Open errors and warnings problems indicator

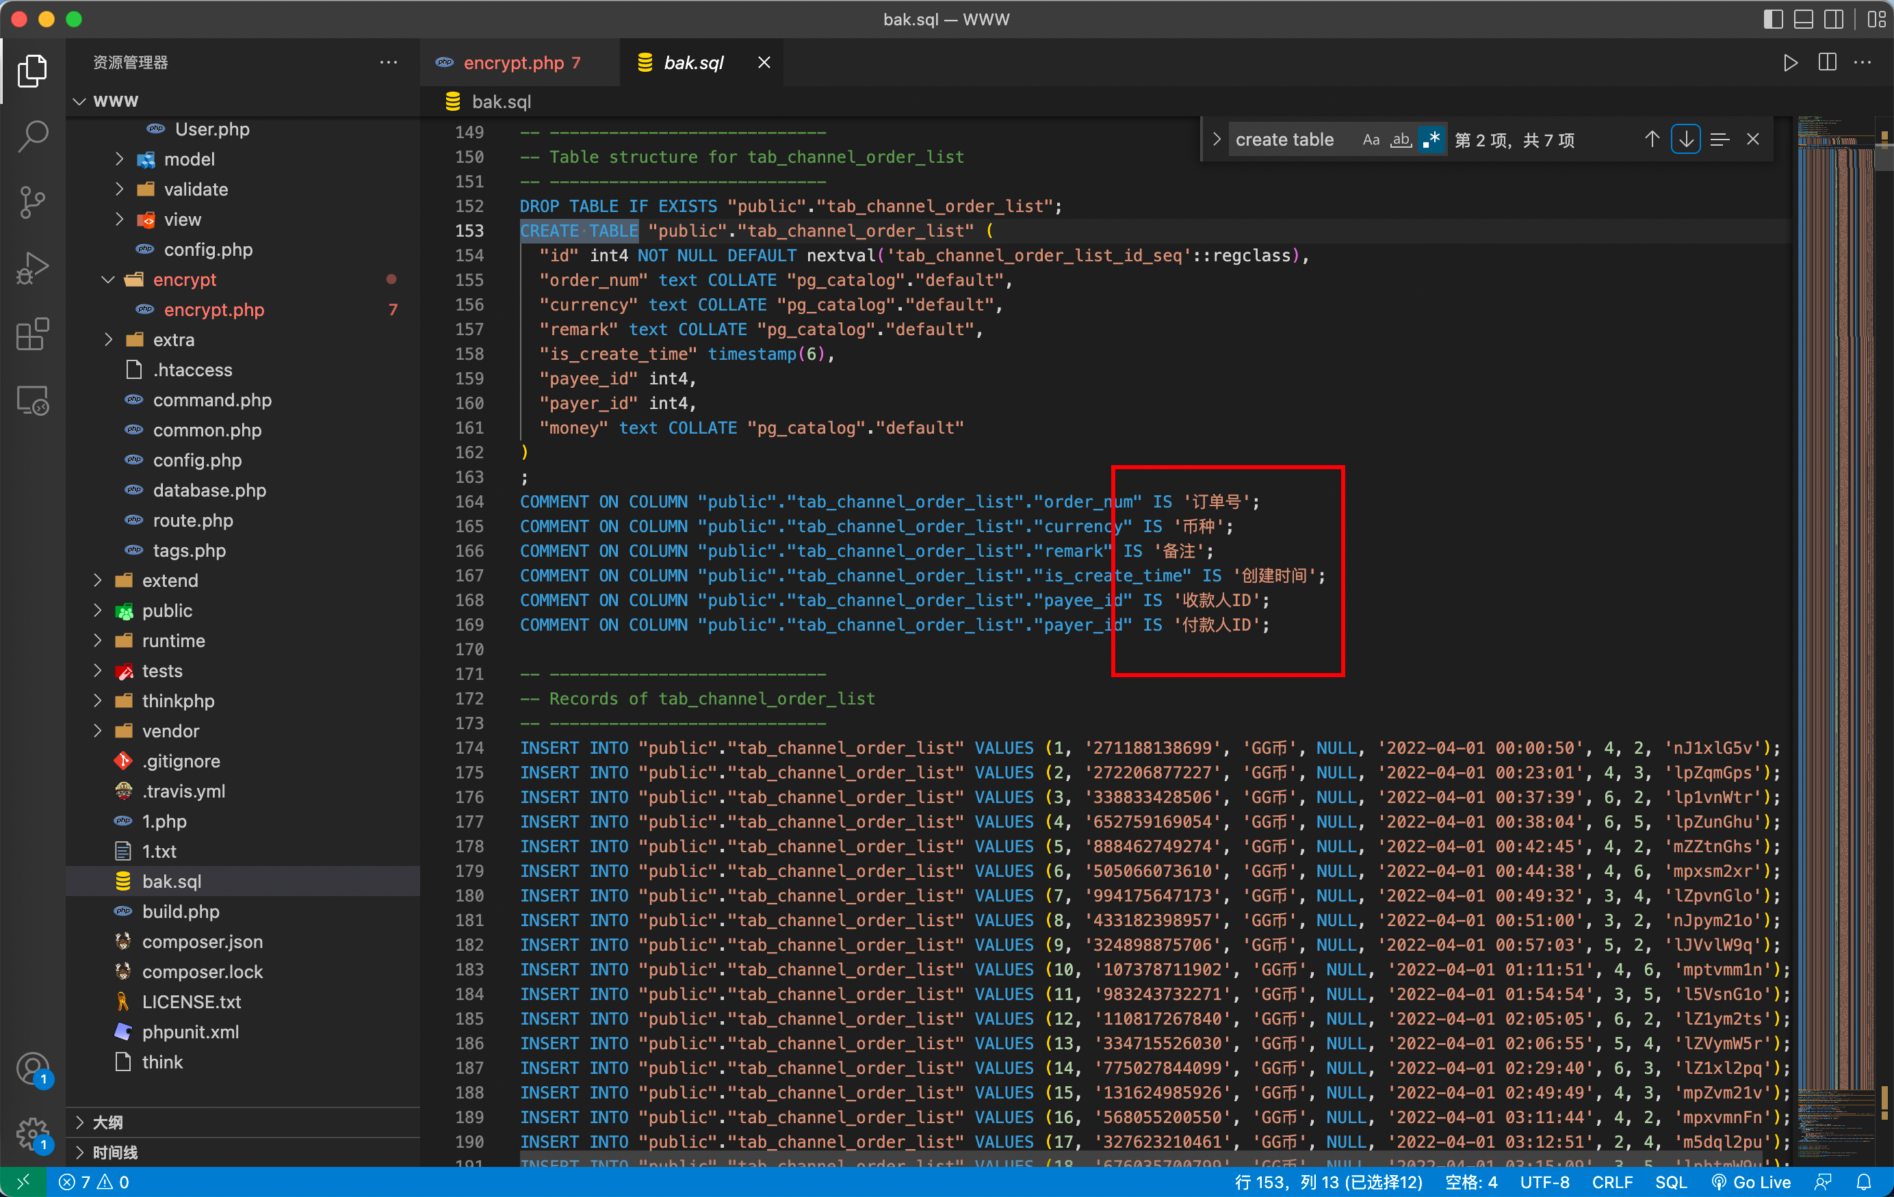(x=94, y=1182)
